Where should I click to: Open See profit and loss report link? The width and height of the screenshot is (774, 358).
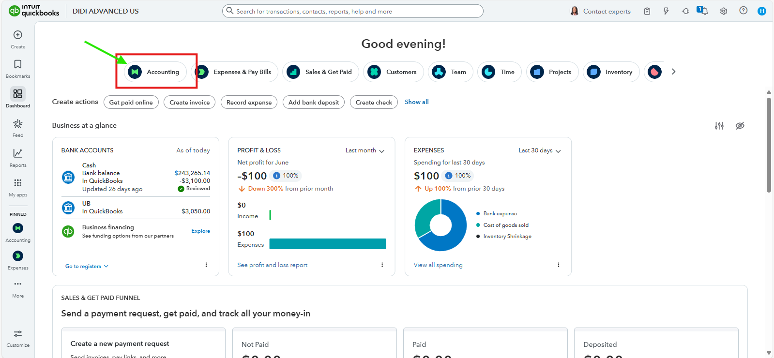click(x=273, y=265)
